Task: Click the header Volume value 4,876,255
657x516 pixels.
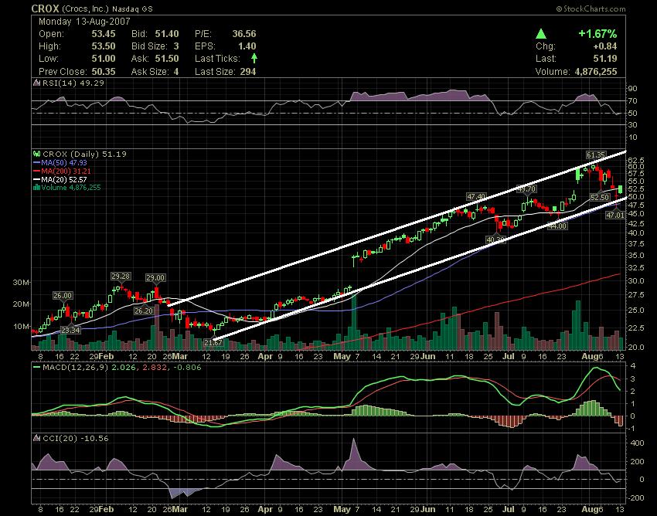Action: [596, 72]
